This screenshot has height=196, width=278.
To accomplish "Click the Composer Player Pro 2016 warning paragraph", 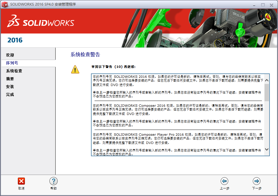I will (178, 139).
